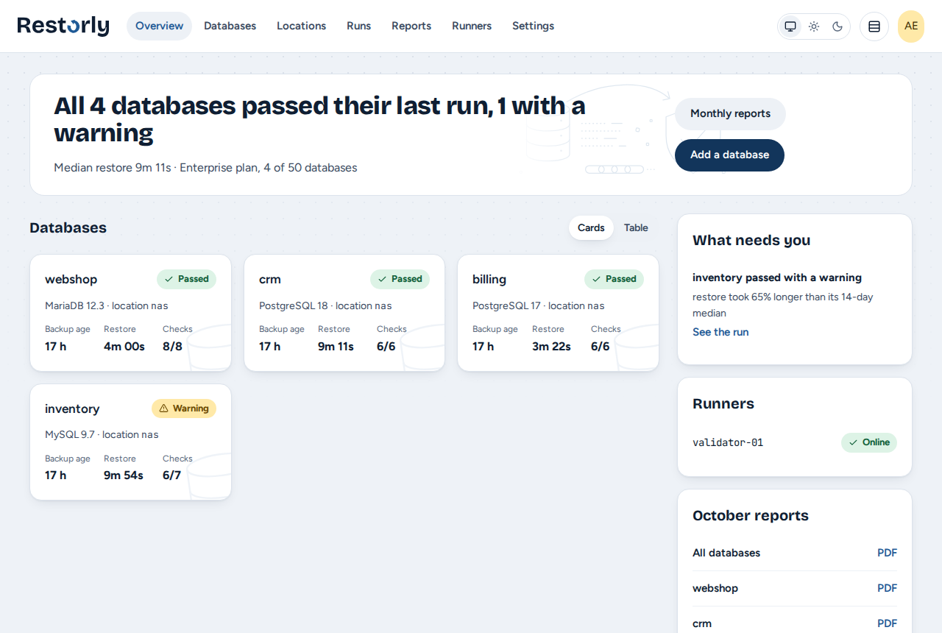Click the Warning badge on inventory

point(184,409)
